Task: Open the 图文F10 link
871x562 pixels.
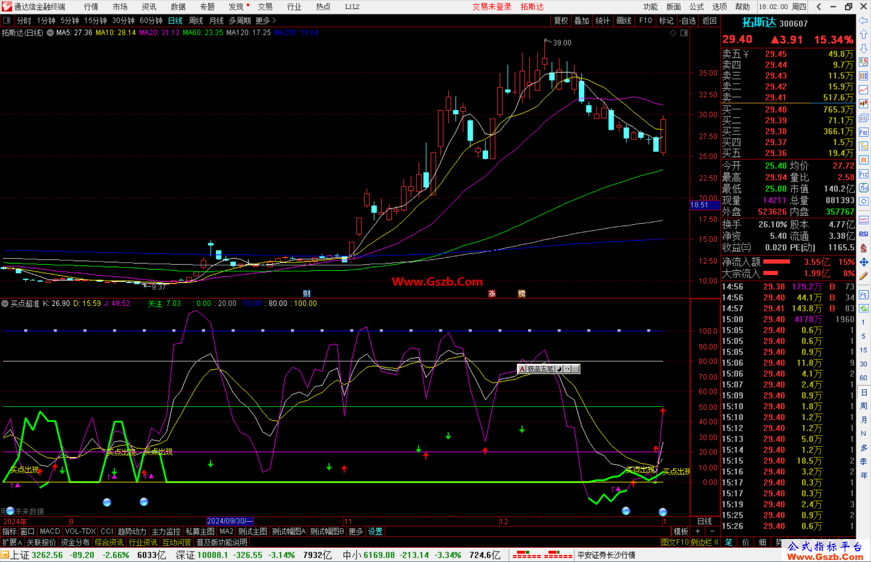Action: tap(675, 542)
